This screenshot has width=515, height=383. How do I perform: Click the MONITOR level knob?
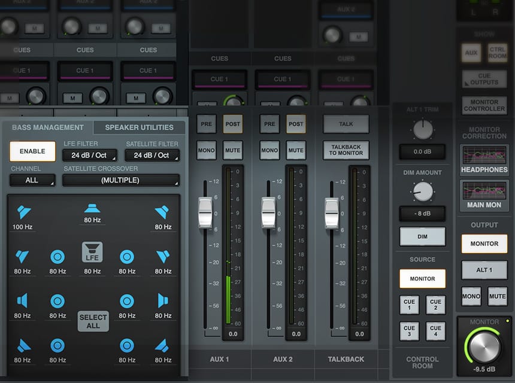tap(484, 346)
